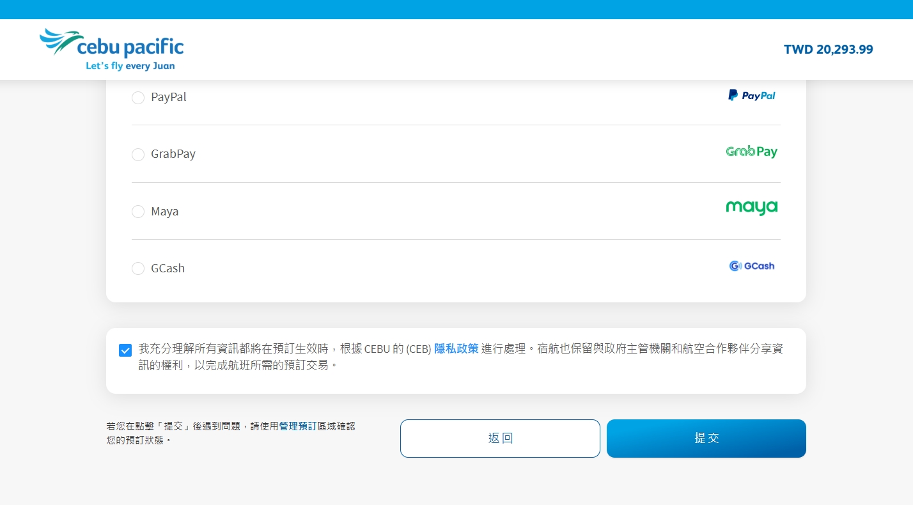Screen dimensions: 913x505
Task: Click the Cebu Pacific airline logo
Action: (111, 45)
